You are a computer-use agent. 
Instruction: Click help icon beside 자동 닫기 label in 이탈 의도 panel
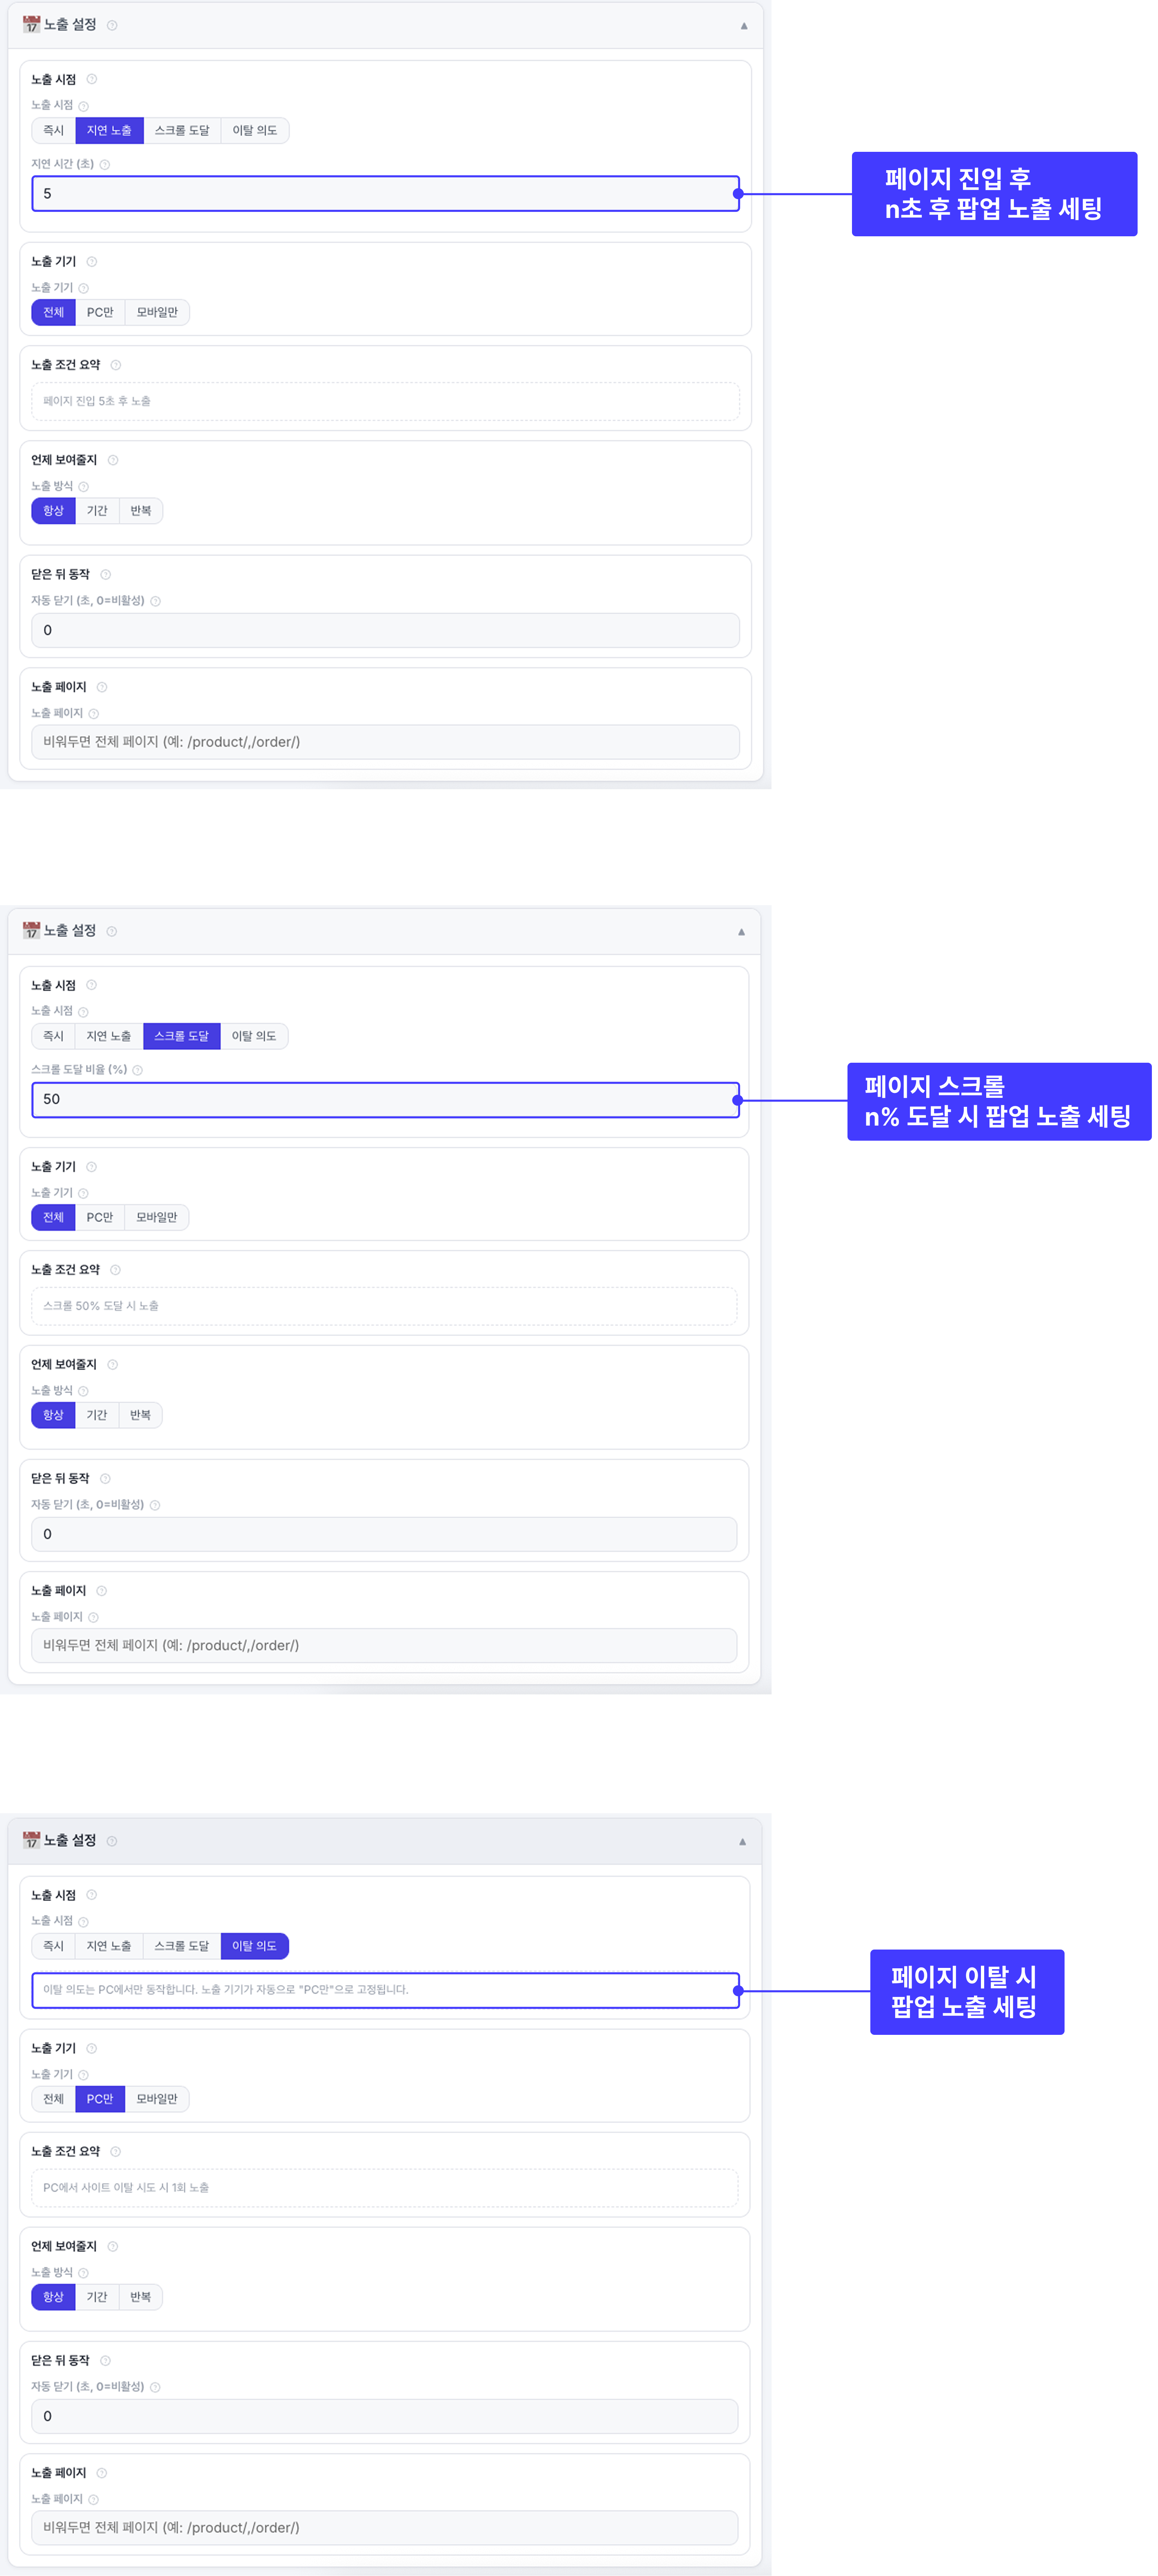coord(156,2388)
